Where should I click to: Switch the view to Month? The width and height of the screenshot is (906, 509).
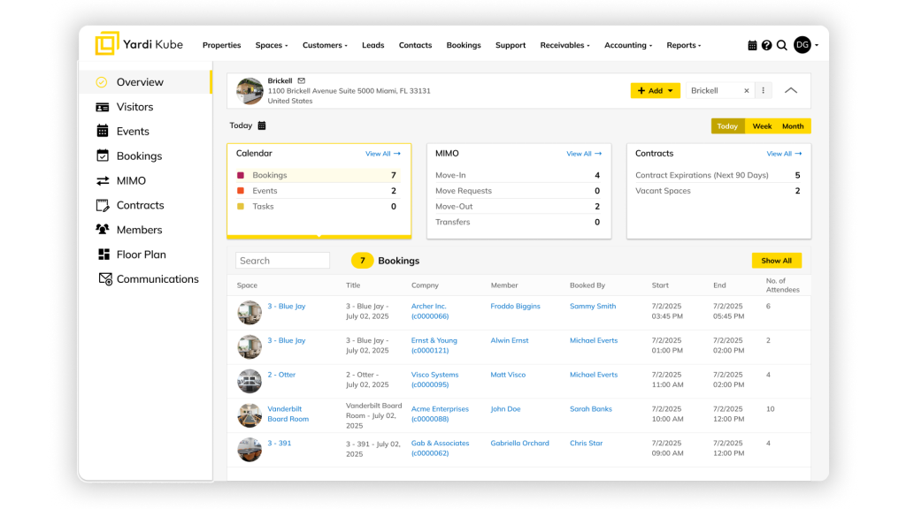tap(793, 126)
